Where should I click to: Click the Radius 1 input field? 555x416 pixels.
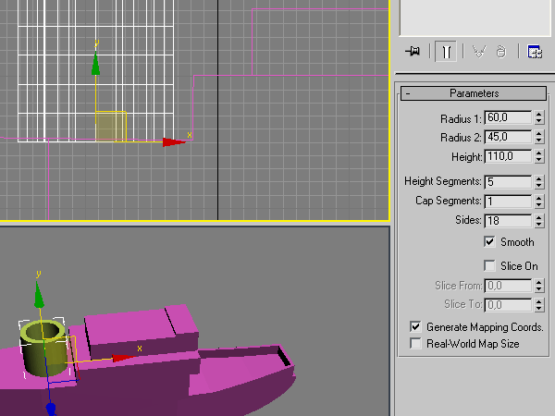[x=508, y=117]
